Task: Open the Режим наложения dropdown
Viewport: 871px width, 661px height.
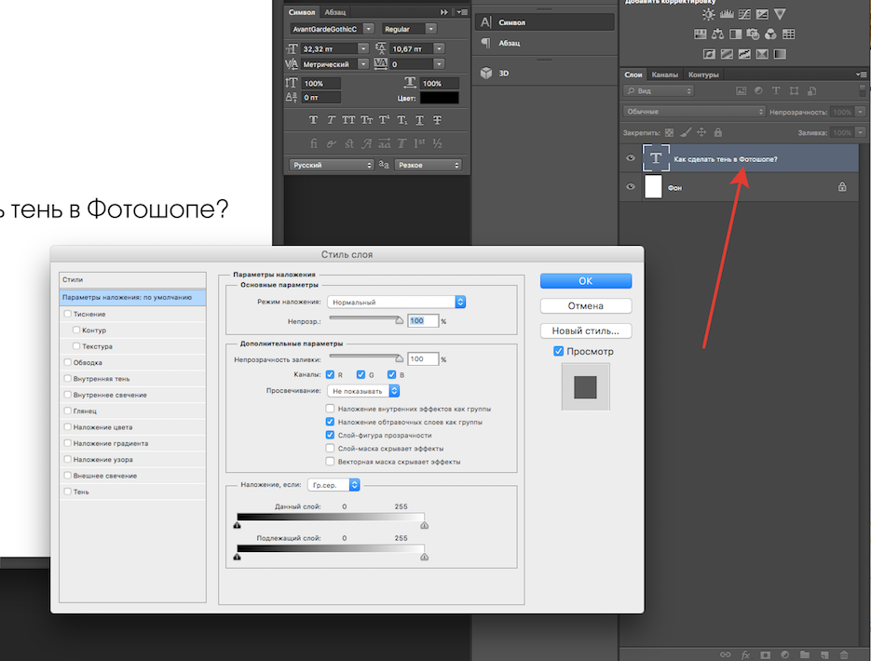Action: (x=397, y=302)
